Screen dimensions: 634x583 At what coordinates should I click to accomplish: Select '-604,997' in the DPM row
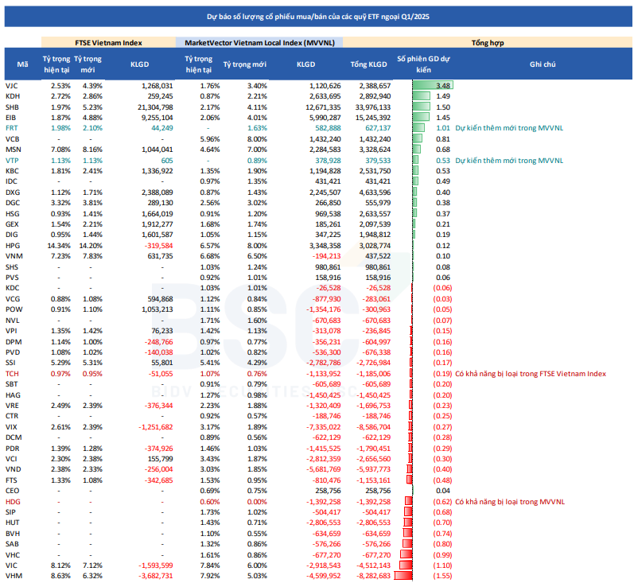(375, 342)
